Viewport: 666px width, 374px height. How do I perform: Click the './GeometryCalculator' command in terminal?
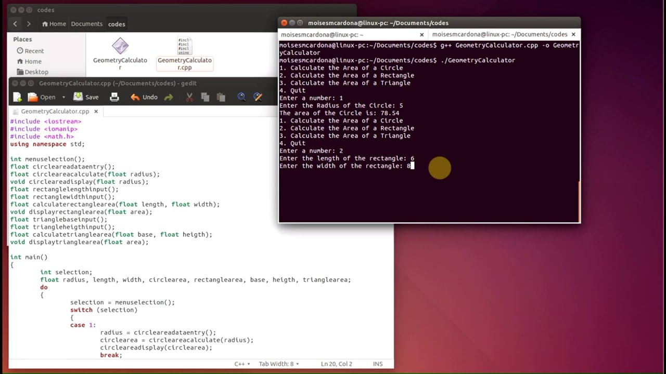pyautogui.click(x=478, y=60)
